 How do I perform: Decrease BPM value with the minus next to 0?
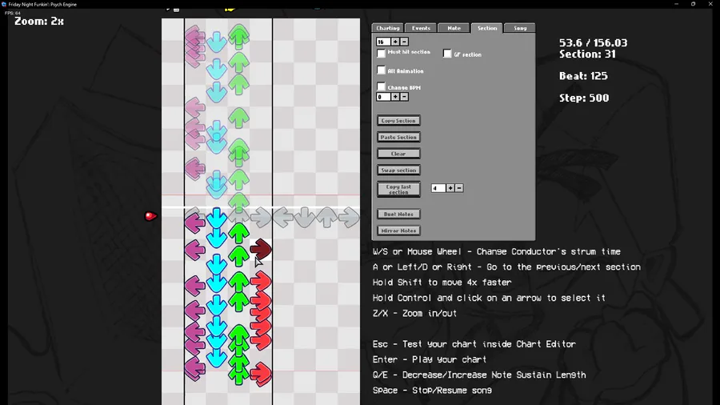pyautogui.click(x=404, y=97)
